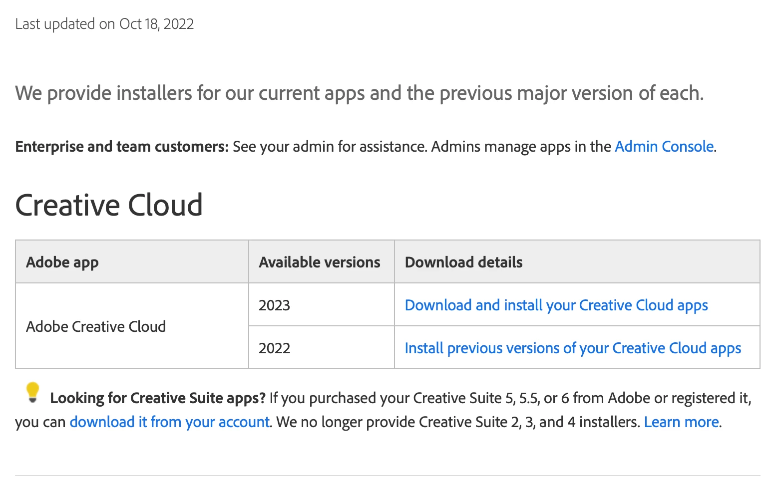This screenshot has height=487, width=772.
Task: Click the 'Adobe app' column header
Action: pos(62,262)
